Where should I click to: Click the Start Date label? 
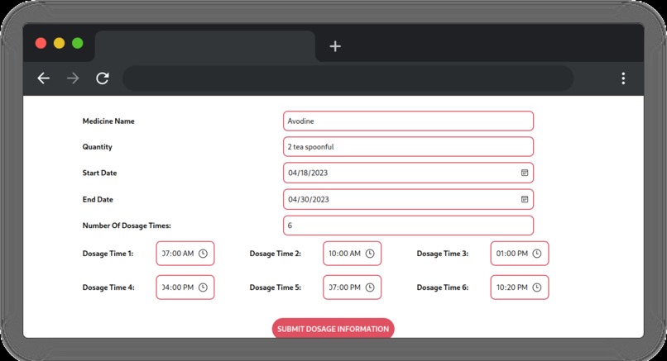click(x=99, y=173)
